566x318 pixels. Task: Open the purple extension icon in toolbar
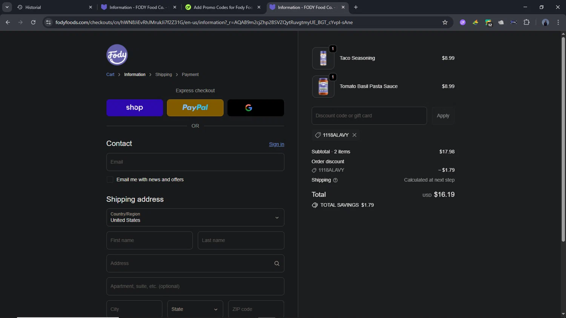click(x=463, y=22)
